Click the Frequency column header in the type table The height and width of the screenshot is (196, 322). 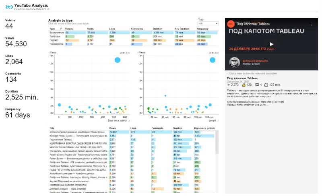pos(202,29)
